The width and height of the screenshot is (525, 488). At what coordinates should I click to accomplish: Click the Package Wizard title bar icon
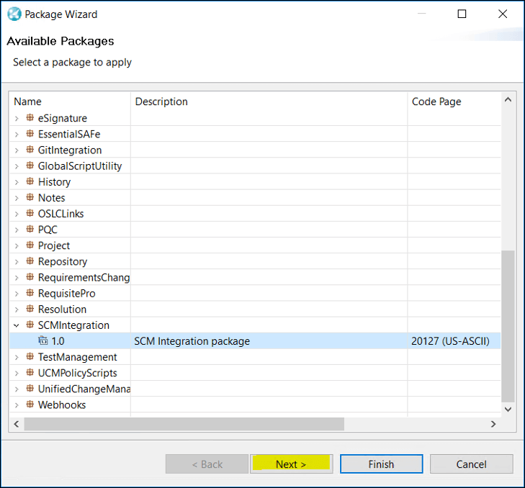pyautogui.click(x=14, y=14)
